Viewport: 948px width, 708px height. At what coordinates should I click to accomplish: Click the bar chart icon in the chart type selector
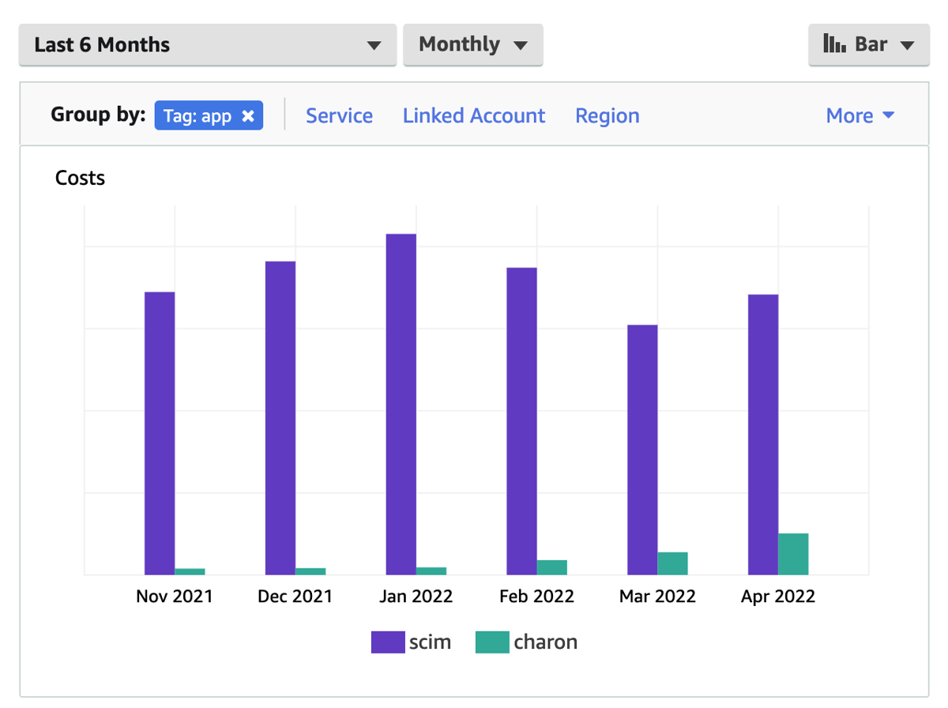click(834, 44)
